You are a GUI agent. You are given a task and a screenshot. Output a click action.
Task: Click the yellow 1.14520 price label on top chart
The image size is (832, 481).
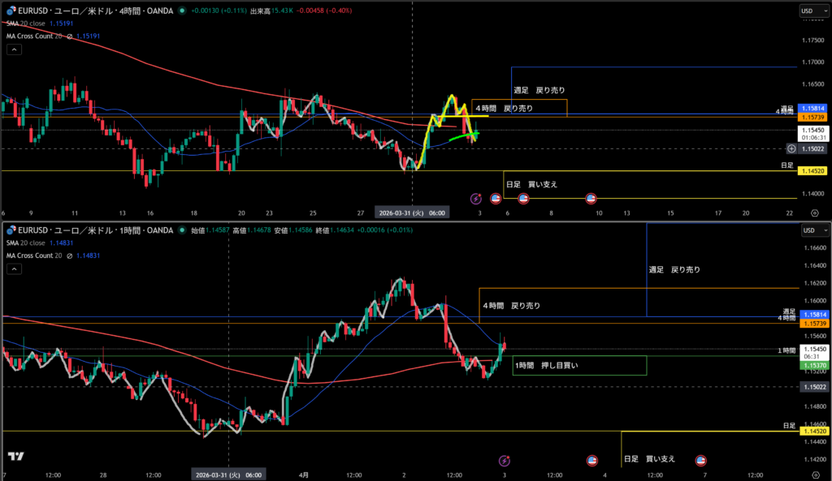[812, 171]
